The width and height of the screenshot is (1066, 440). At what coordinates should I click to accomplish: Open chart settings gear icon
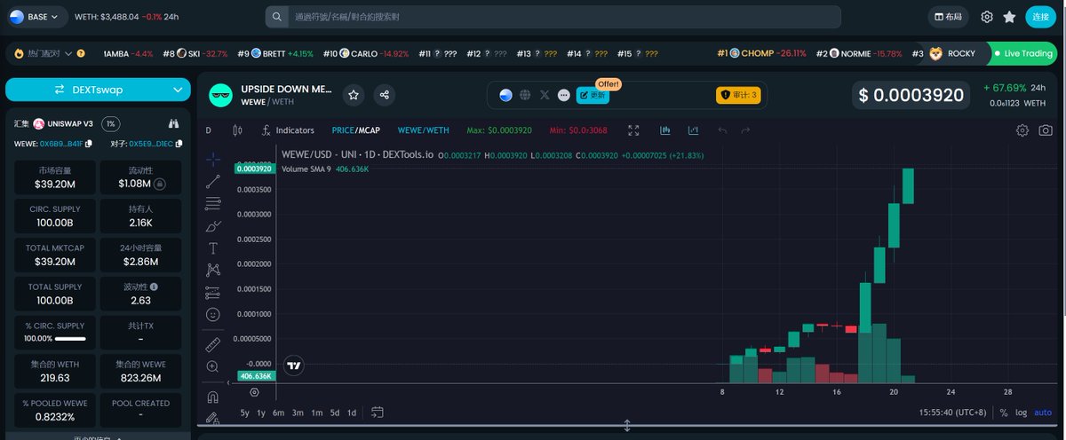coord(1022,130)
